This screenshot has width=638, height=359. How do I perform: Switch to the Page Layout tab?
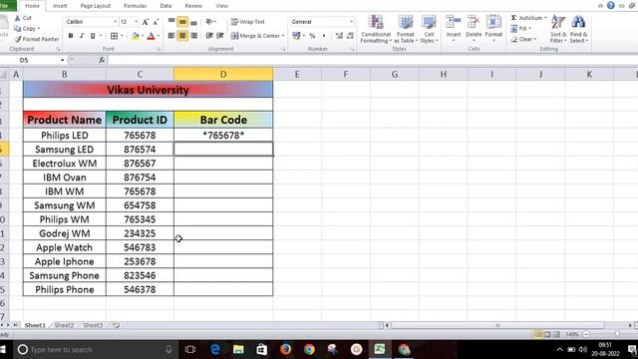tap(96, 6)
